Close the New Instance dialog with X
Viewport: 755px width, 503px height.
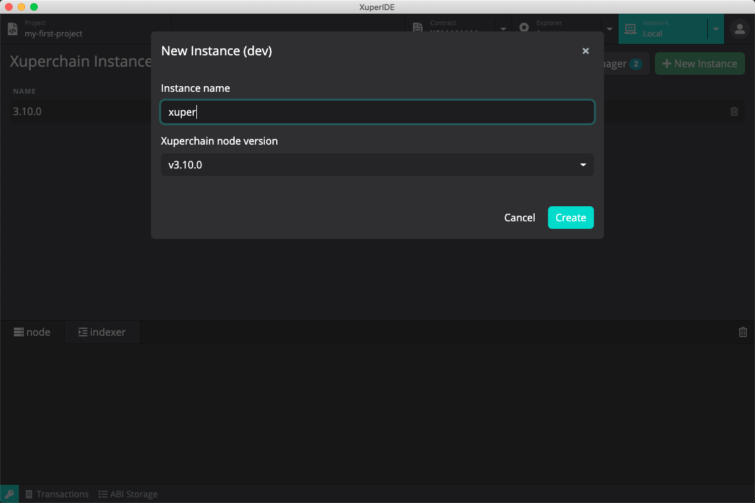point(586,51)
